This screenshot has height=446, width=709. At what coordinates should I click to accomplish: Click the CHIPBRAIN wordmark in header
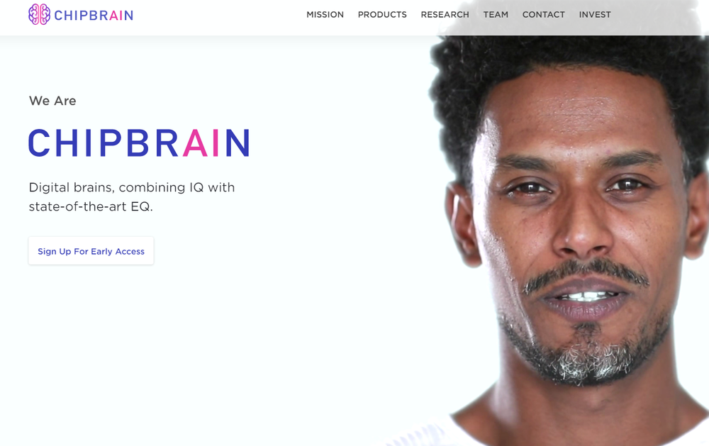click(94, 16)
